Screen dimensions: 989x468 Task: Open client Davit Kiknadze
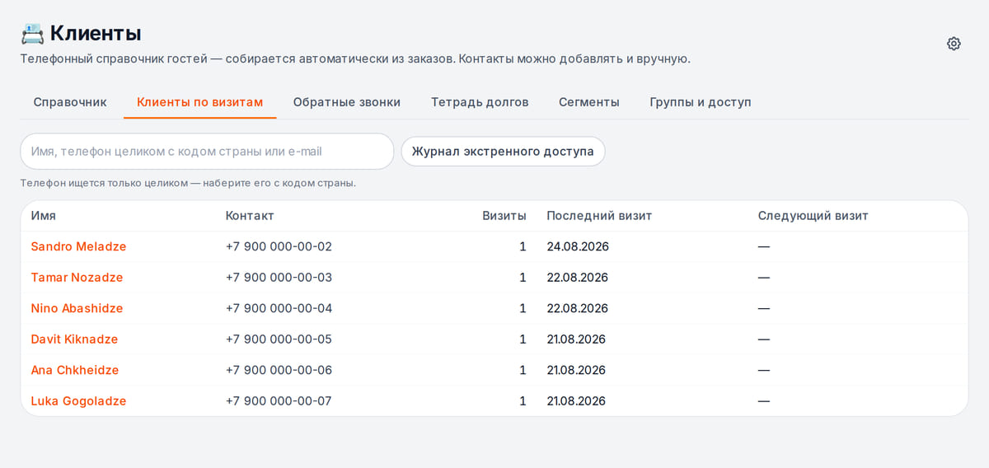[74, 339]
